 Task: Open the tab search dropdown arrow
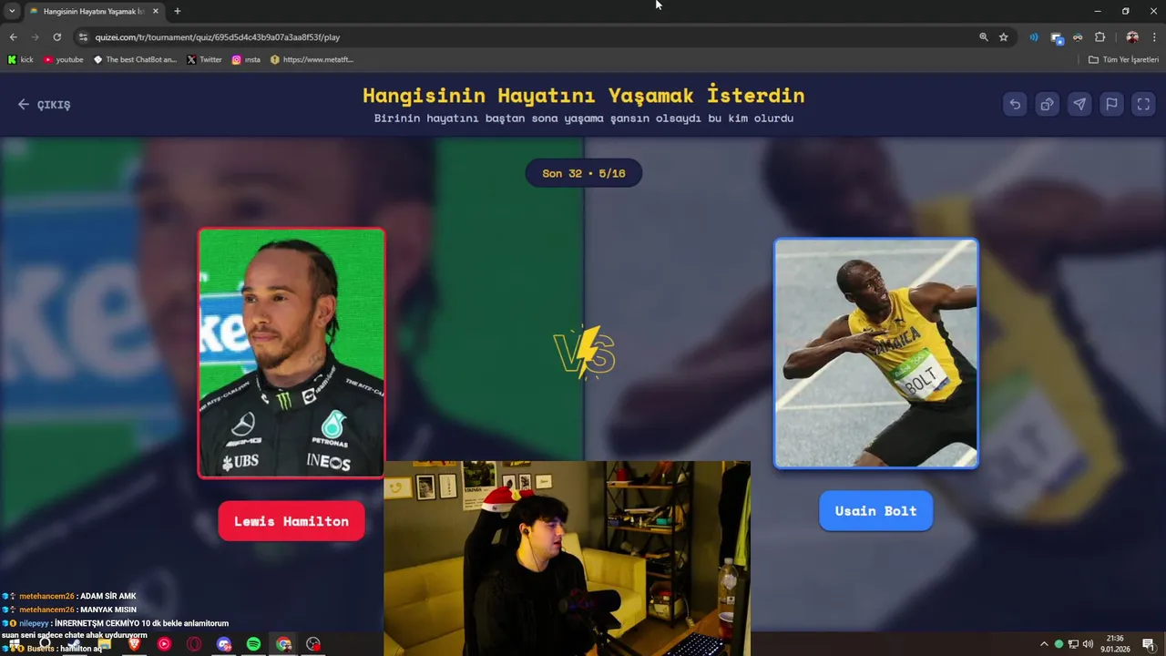12,11
